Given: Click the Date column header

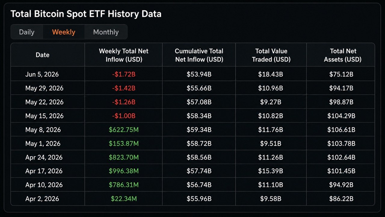Looking at the screenshot, I should coord(43,55).
